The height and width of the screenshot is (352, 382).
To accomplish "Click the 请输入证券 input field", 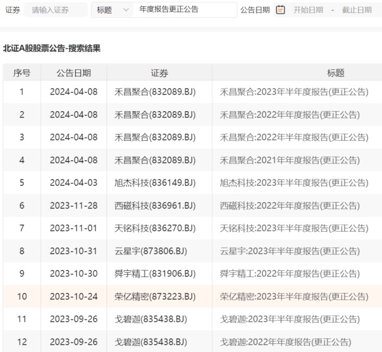I will coord(56,10).
